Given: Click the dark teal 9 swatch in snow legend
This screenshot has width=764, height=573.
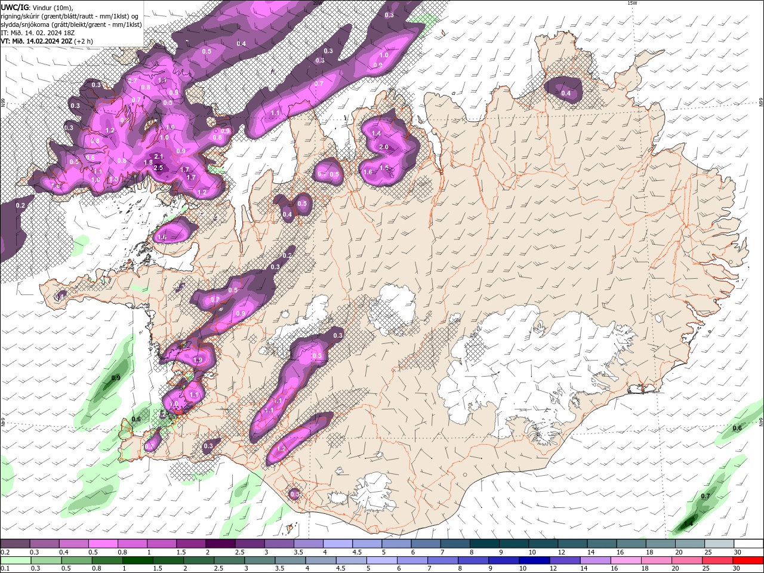Looking at the screenshot, I should (x=514, y=544).
